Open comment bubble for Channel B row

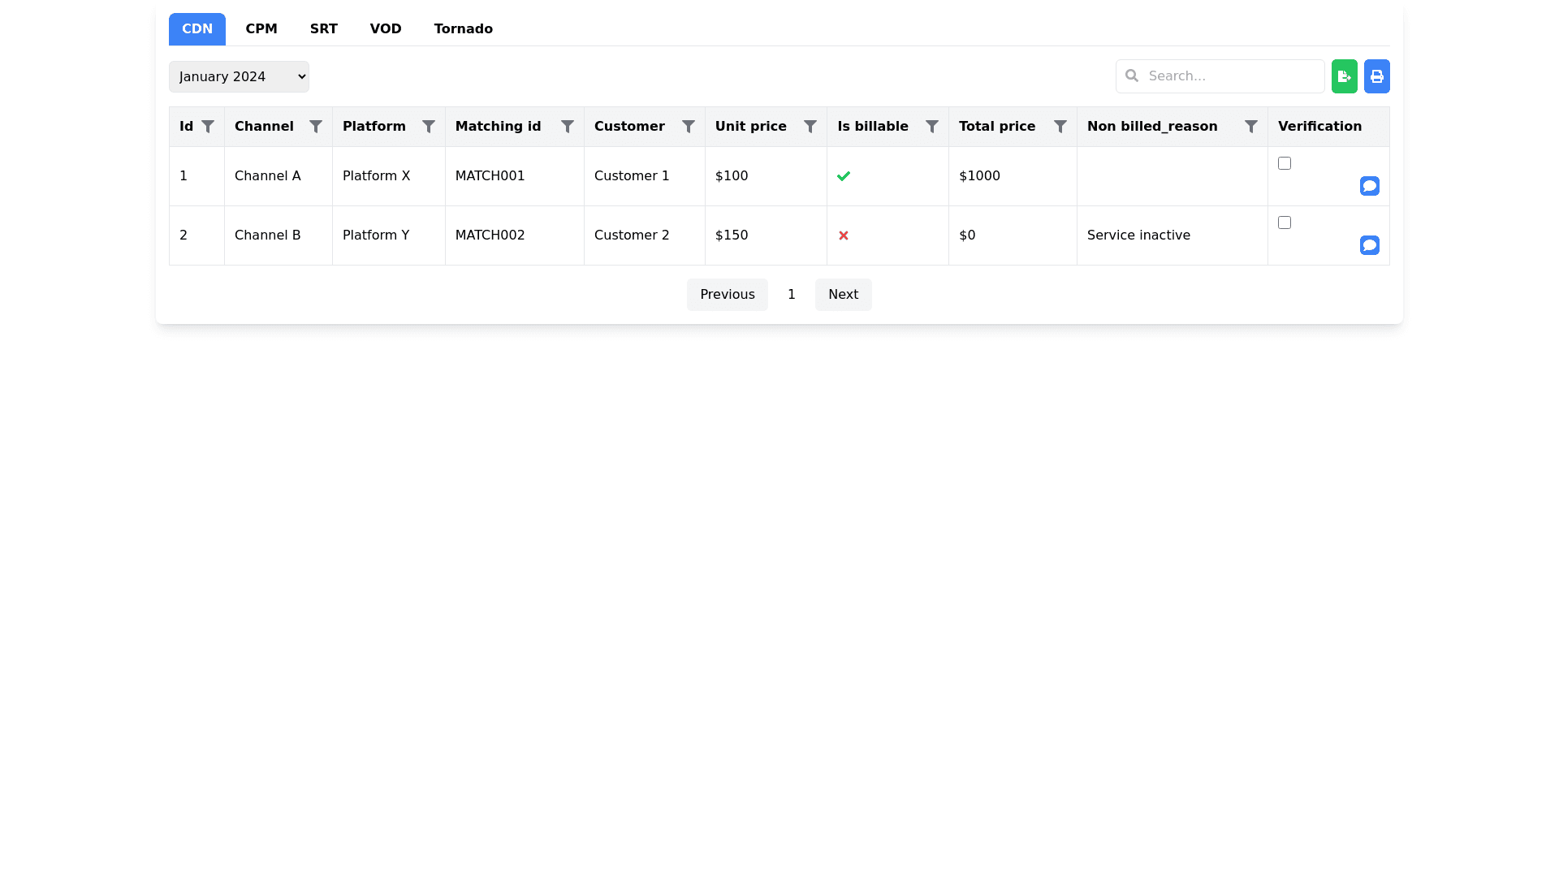click(x=1369, y=245)
